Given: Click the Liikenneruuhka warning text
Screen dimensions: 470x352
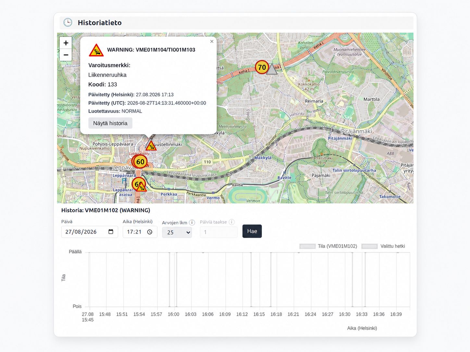Looking at the screenshot, I should pos(107,75).
